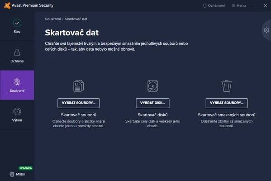Go back via Soukromí breadcrumb link
This screenshot has width=271, height=181.
click(53, 19)
